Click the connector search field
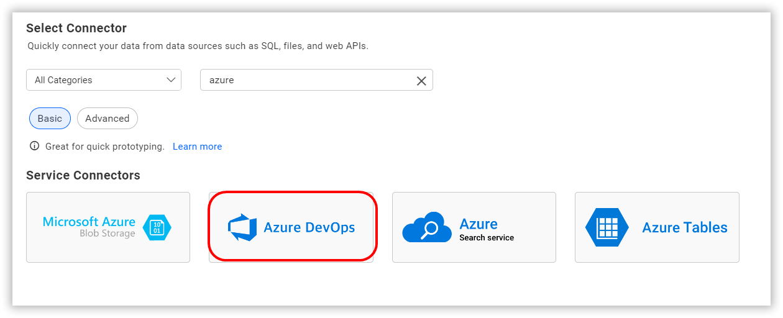The height and width of the screenshot is (318, 783). pyautogui.click(x=316, y=80)
